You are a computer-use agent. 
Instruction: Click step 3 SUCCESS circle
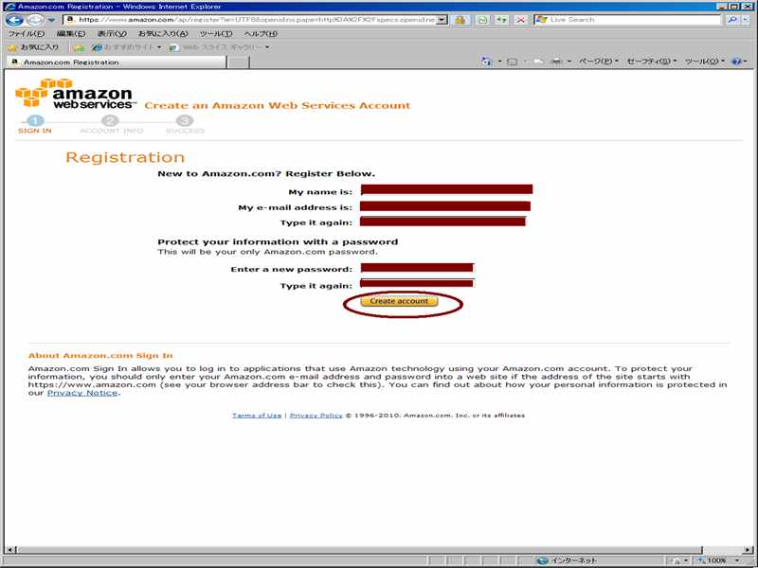pyautogui.click(x=185, y=121)
